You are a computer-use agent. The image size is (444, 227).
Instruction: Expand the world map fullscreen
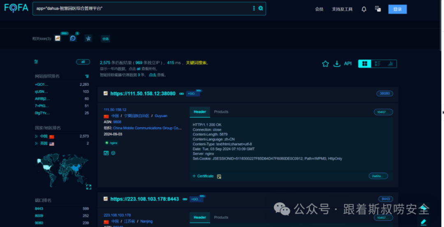click(89, 187)
